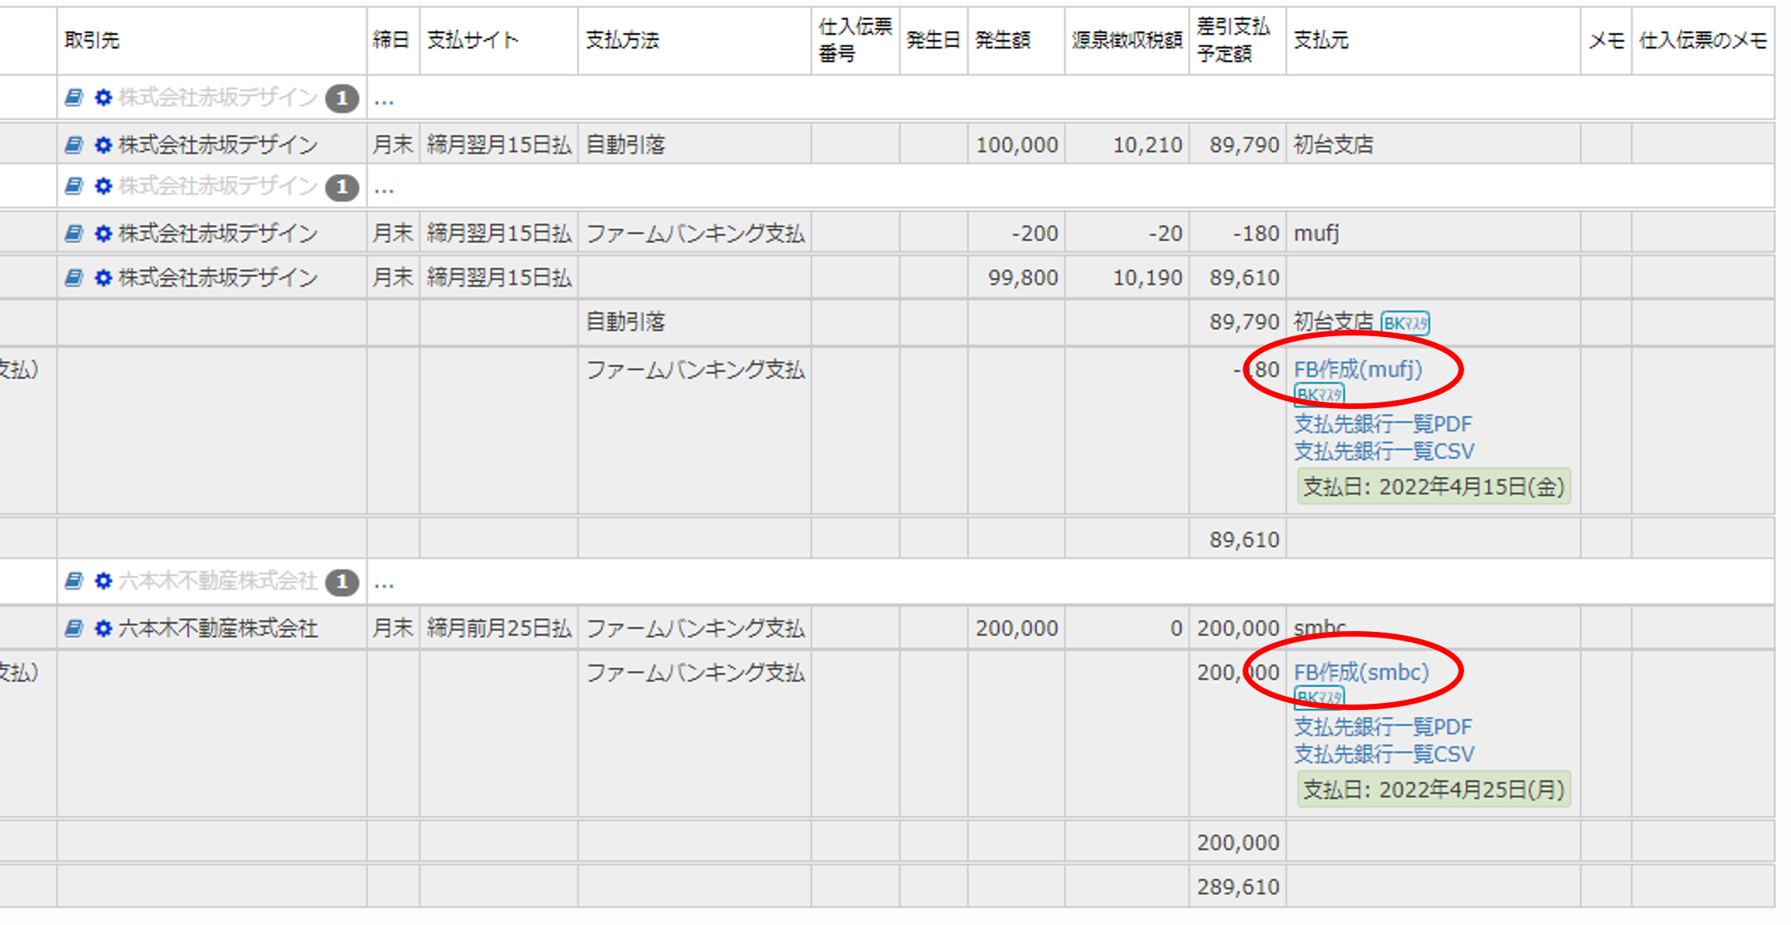Select the 0 withholding cell in 六本木 row
Screen dimensions: 1791x925
pos(1127,629)
